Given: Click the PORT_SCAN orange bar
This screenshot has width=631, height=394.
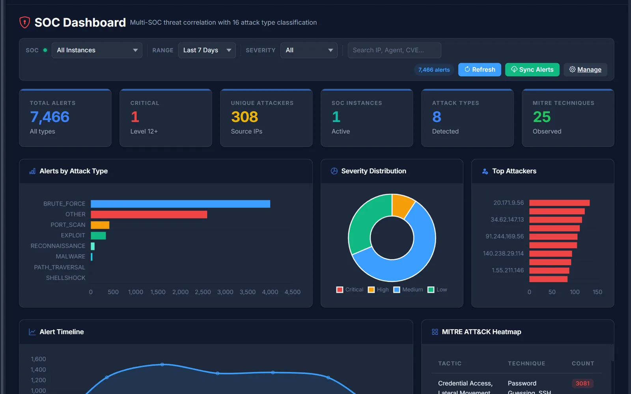Looking at the screenshot, I should pyautogui.click(x=100, y=225).
